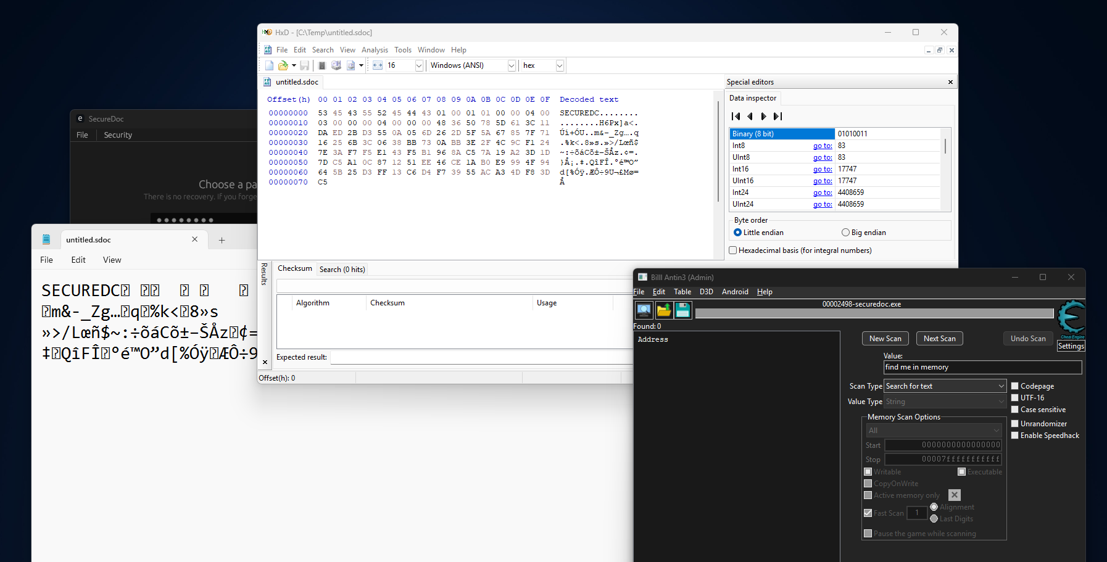Viewport: 1107px width, 562px height.
Task: Click the scan progress bar in Cheat Engine
Action: click(874, 313)
